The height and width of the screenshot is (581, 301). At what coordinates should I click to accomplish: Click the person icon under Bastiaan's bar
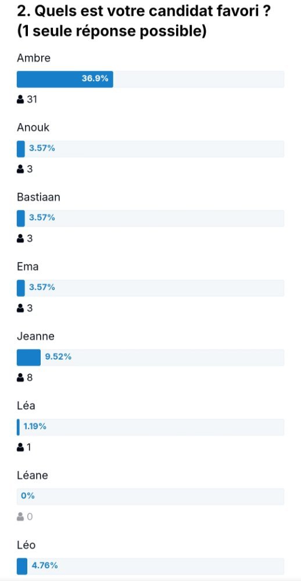coord(20,239)
